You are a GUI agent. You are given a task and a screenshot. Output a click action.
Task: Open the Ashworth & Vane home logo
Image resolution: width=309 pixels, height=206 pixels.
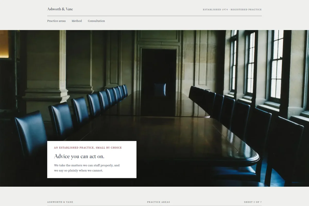pyautogui.click(x=60, y=9)
